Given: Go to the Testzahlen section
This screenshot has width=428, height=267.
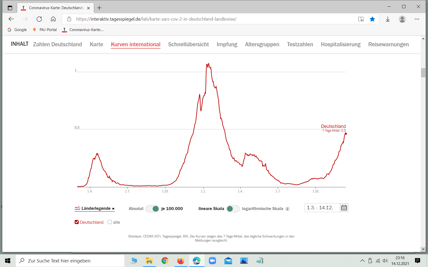Looking at the screenshot, I should (300, 44).
